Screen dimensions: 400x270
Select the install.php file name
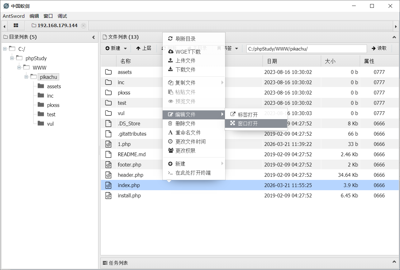coord(129,195)
